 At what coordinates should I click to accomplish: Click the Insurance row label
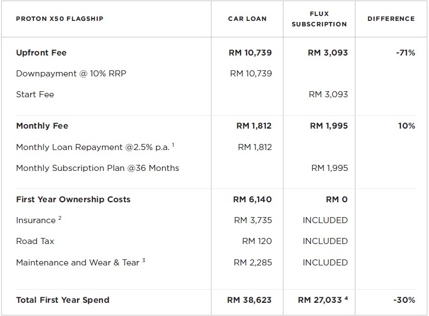pos(36,220)
